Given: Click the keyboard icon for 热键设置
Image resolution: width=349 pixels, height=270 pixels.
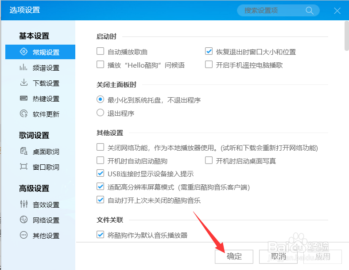Looking at the screenshot, I should [x=23, y=98].
